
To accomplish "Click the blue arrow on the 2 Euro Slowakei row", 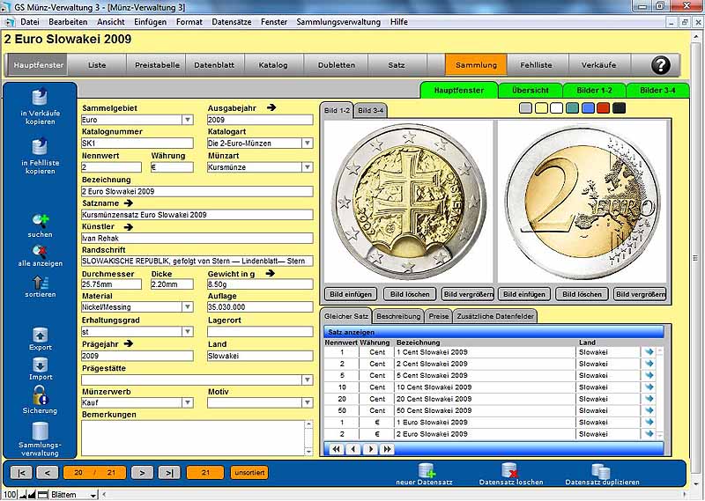I will (649, 433).
